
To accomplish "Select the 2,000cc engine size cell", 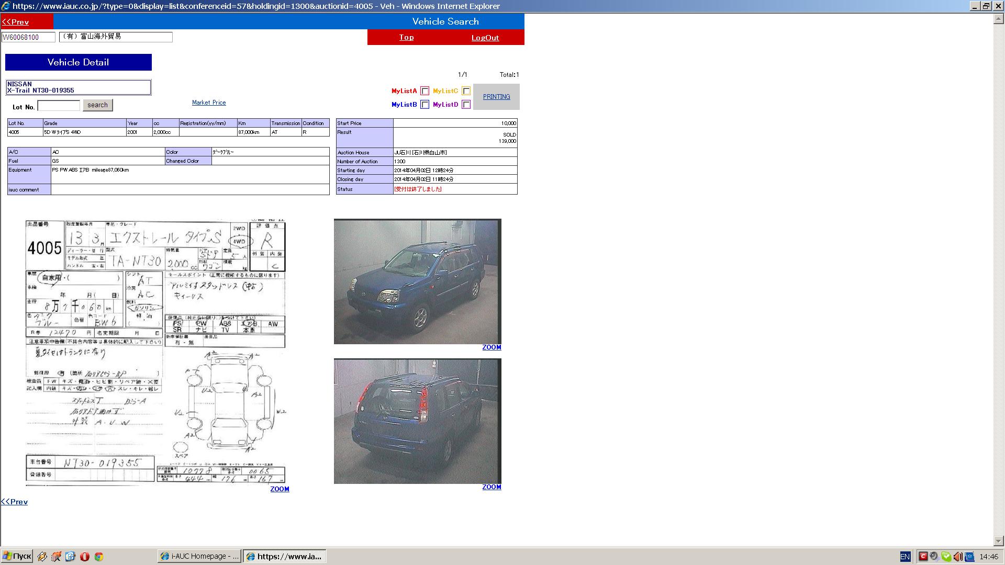I will [x=165, y=132].
